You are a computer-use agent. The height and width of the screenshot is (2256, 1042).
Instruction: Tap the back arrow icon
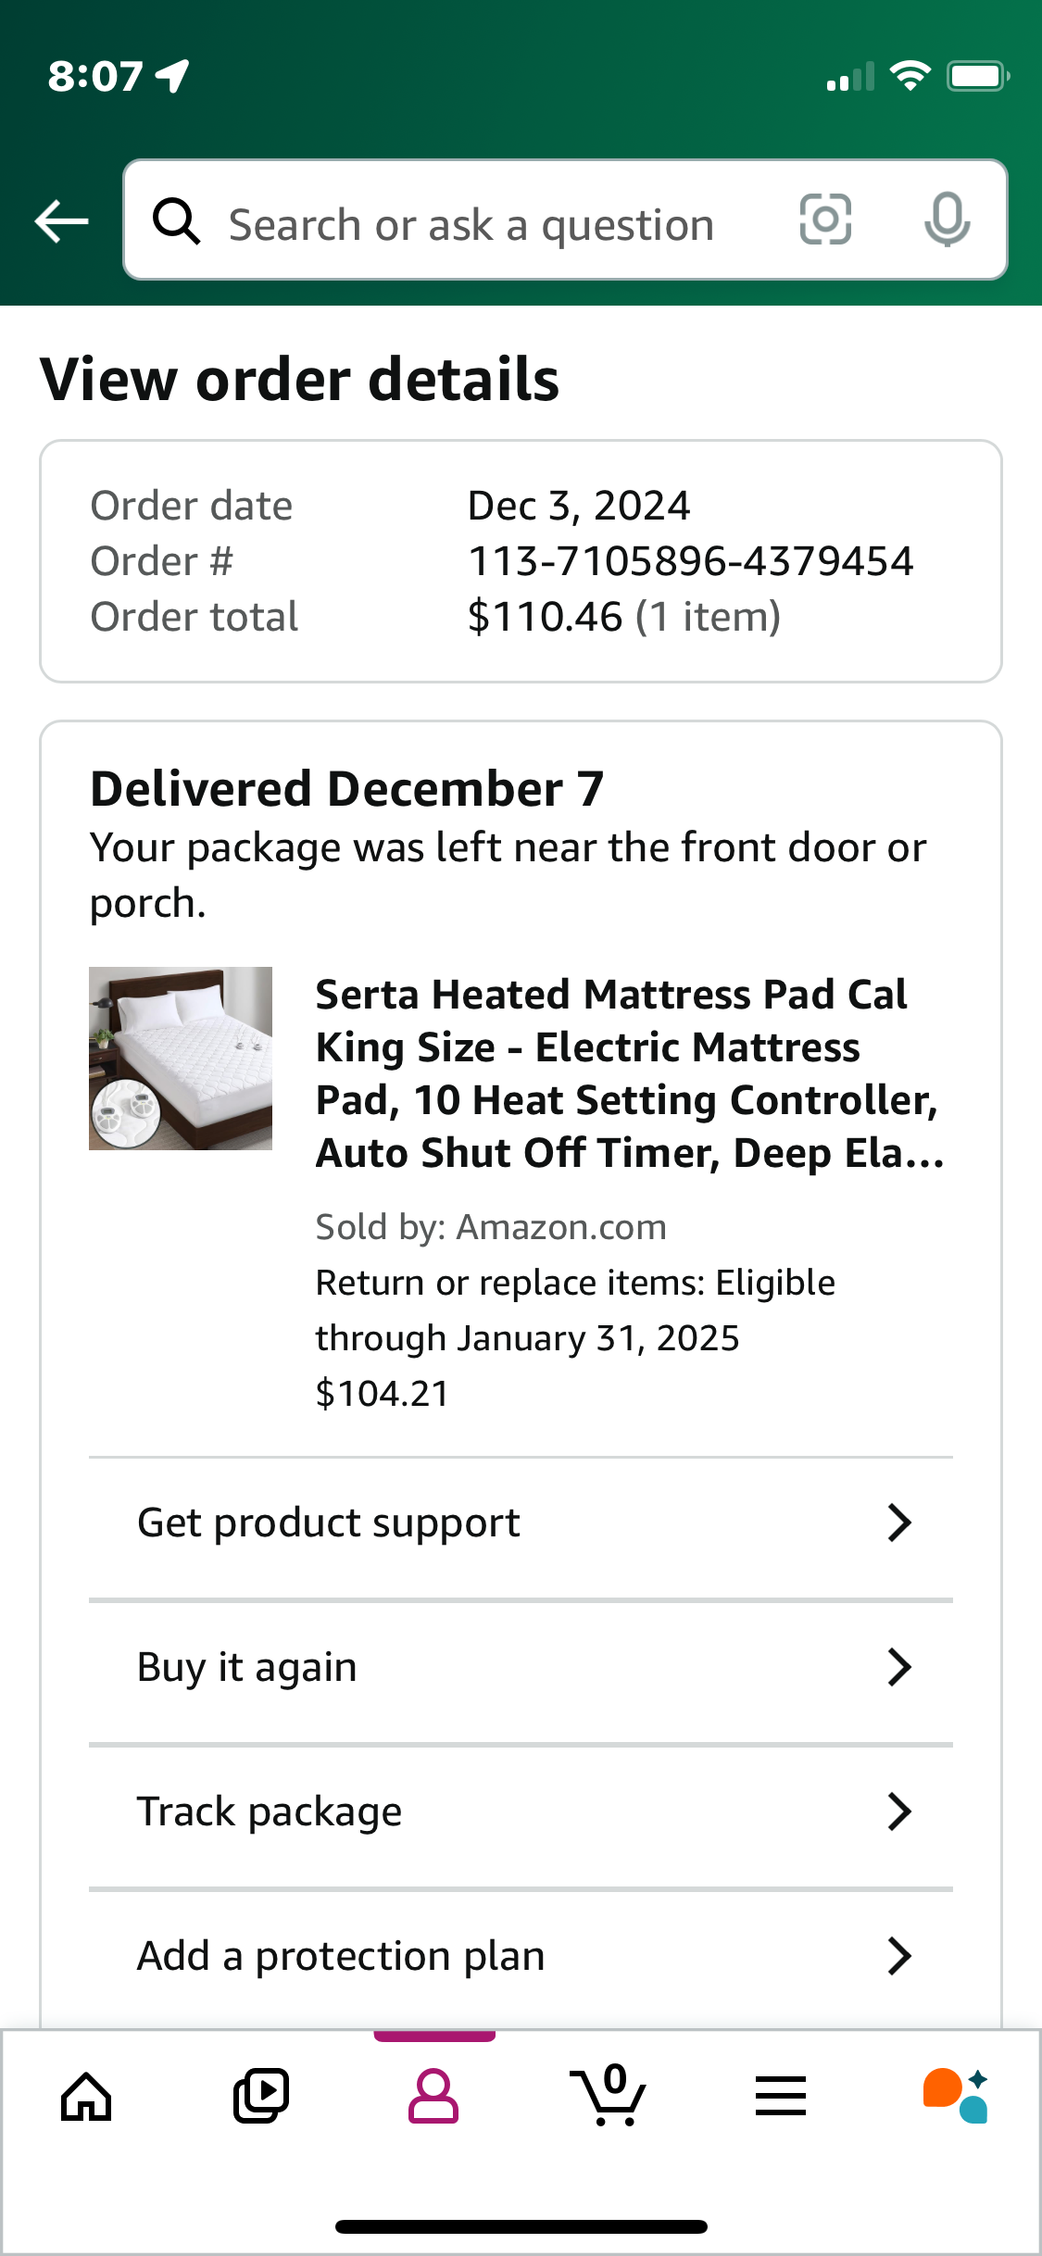[x=61, y=221]
